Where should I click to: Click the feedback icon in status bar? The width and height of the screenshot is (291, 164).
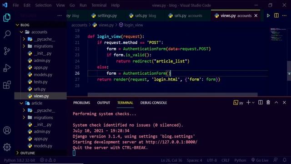coord(276,160)
